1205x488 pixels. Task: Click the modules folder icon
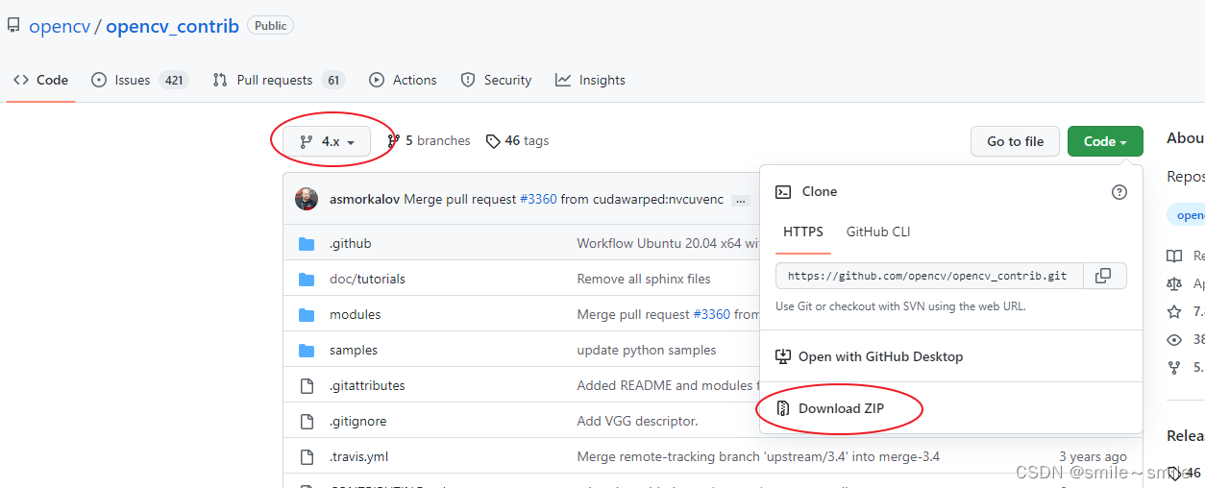(307, 315)
